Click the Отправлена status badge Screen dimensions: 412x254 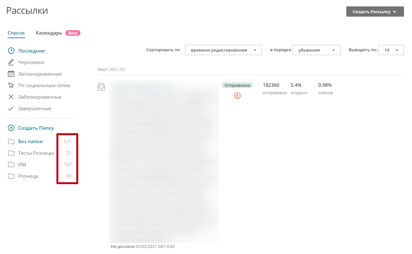coord(237,85)
